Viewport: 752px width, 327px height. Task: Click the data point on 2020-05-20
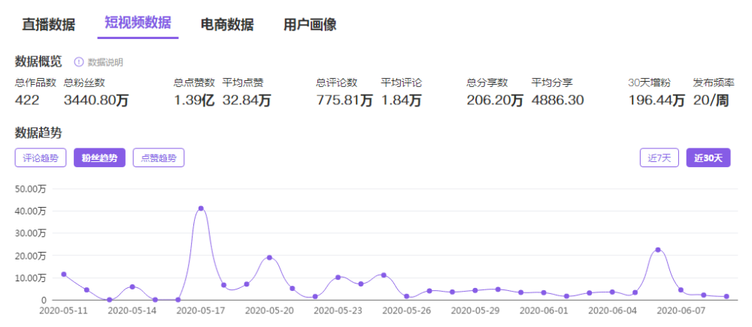pos(269,258)
